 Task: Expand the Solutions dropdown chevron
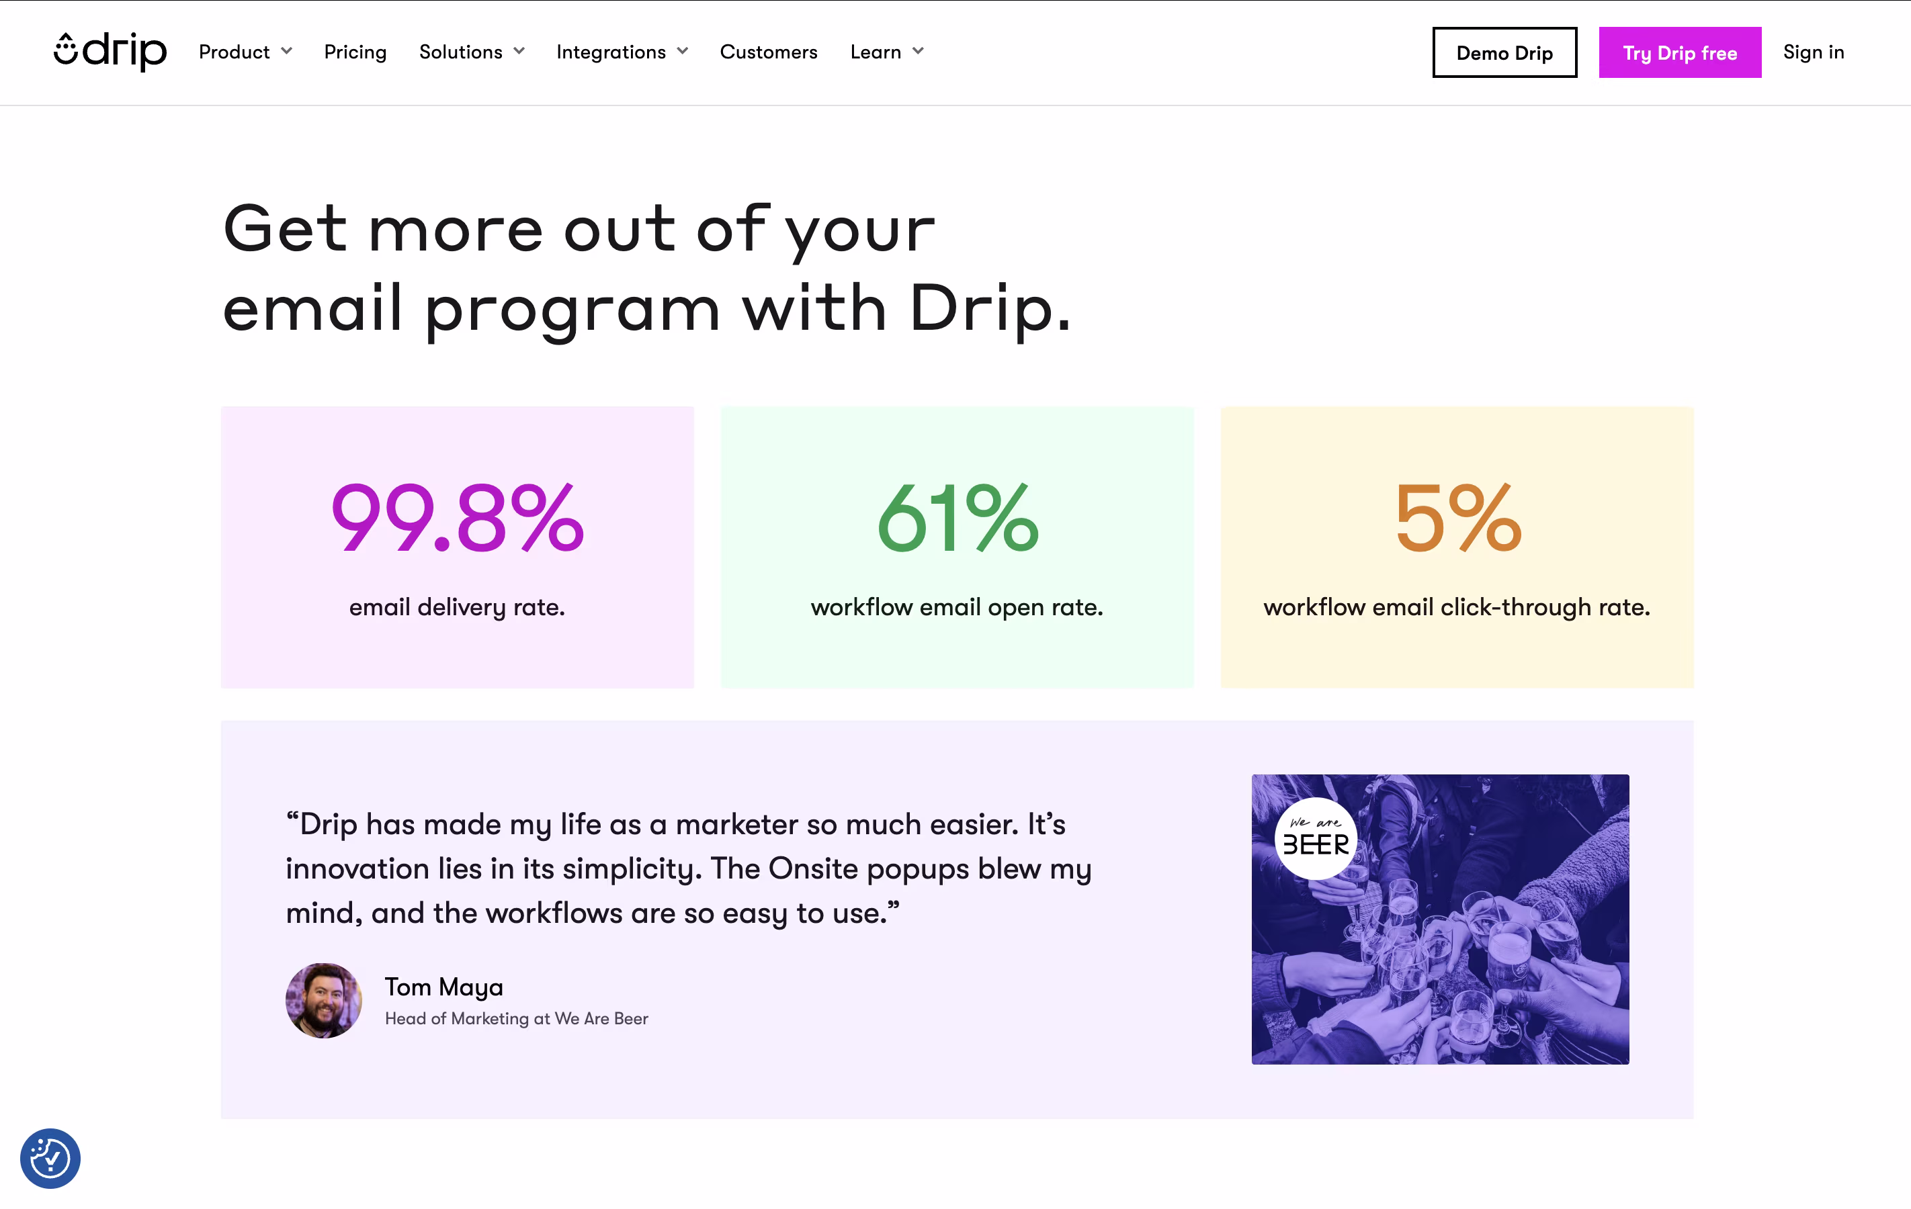(x=520, y=52)
